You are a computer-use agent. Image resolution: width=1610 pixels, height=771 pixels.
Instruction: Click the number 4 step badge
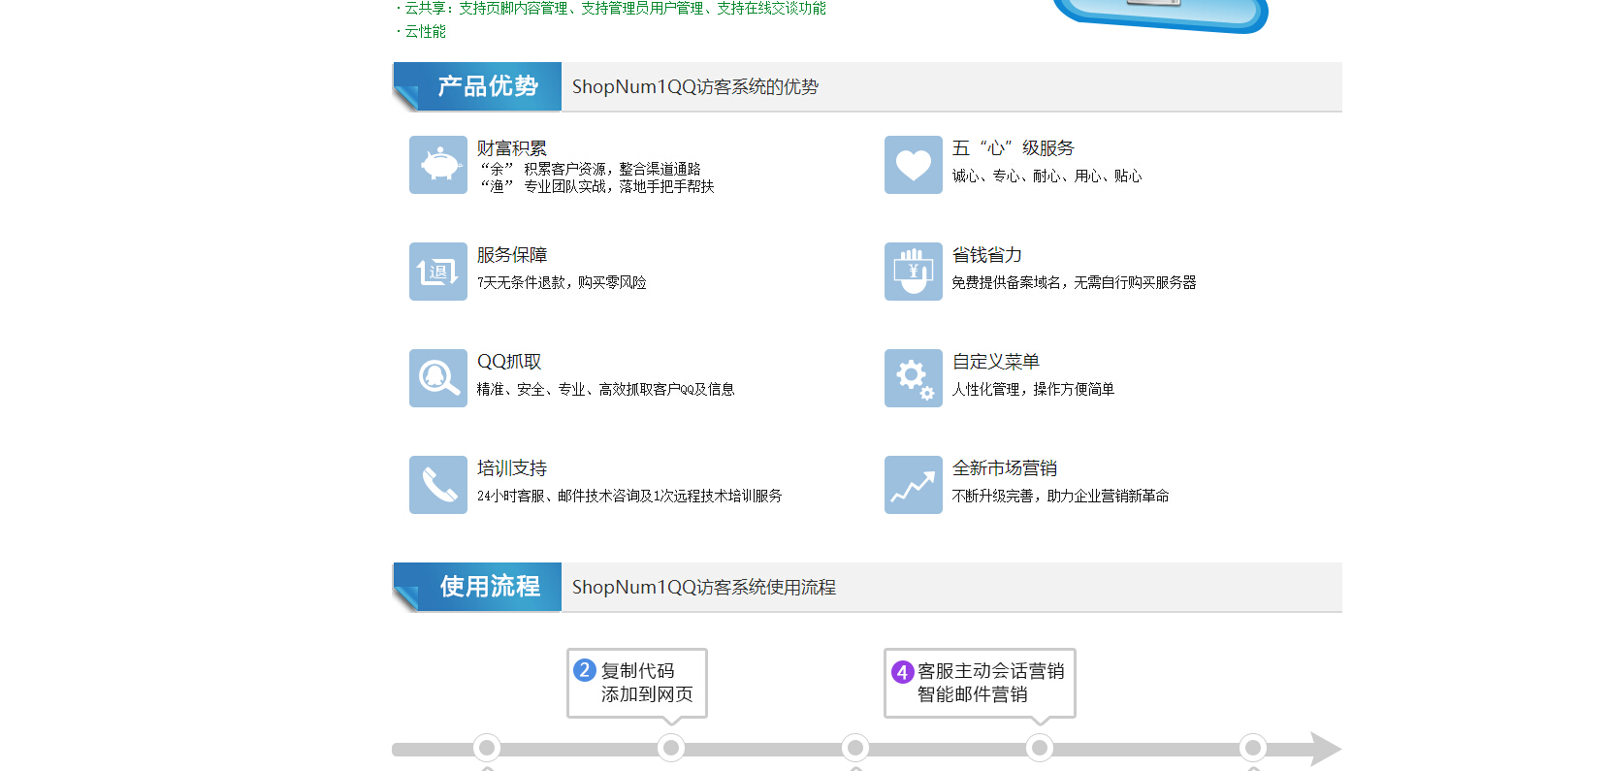coord(902,671)
